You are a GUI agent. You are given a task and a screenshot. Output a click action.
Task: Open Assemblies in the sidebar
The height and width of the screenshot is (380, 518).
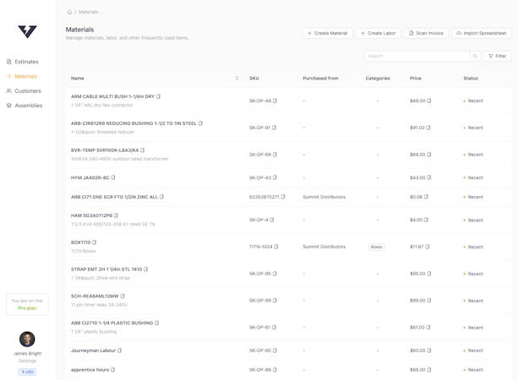pos(28,106)
